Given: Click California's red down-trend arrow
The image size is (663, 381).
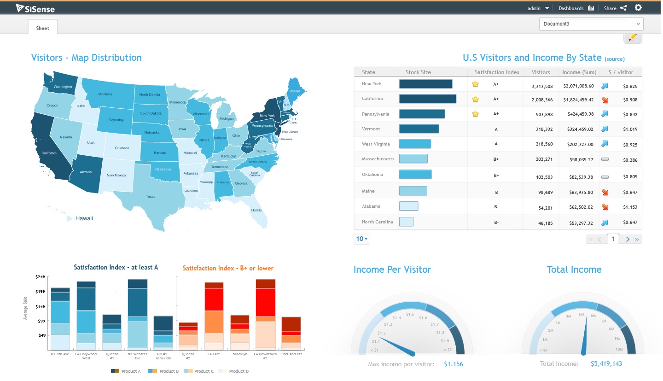Looking at the screenshot, I should tap(605, 100).
